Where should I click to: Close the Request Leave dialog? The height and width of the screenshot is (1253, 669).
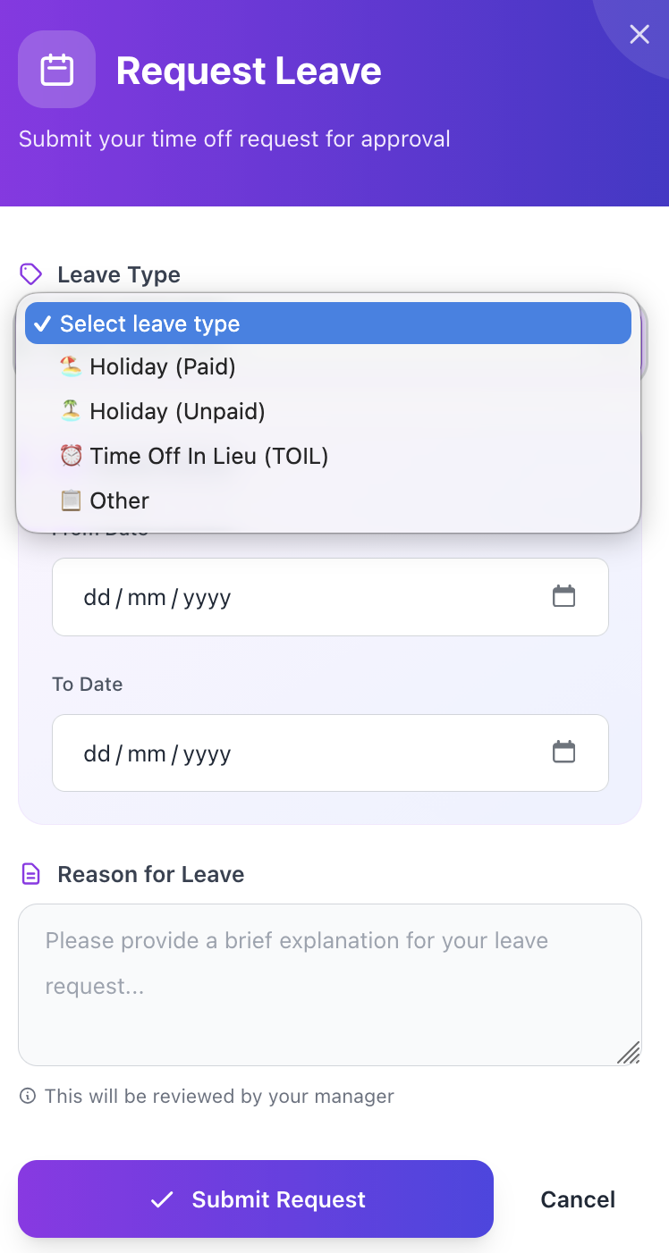point(639,34)
